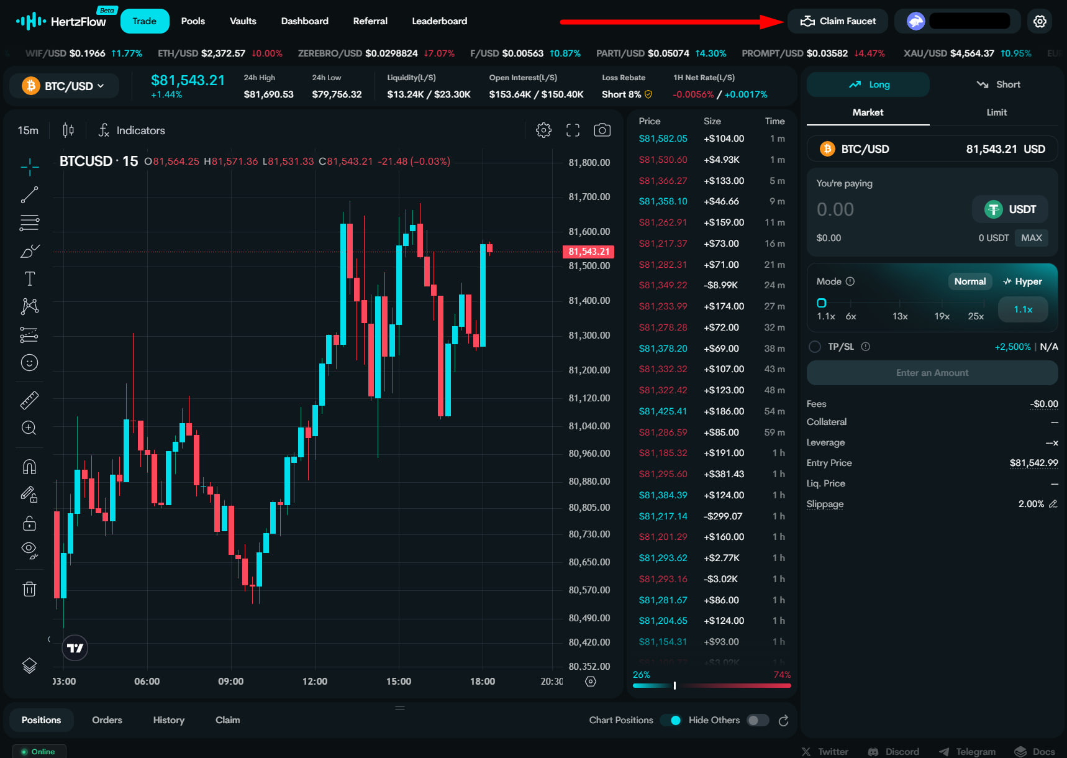
Task: Show the History tab
Action: (x=169, y=720)
